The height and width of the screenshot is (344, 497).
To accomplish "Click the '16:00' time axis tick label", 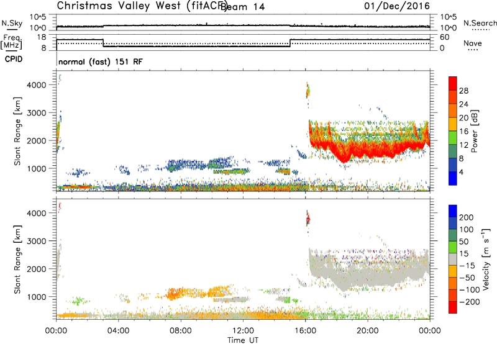I will [305, 331].
